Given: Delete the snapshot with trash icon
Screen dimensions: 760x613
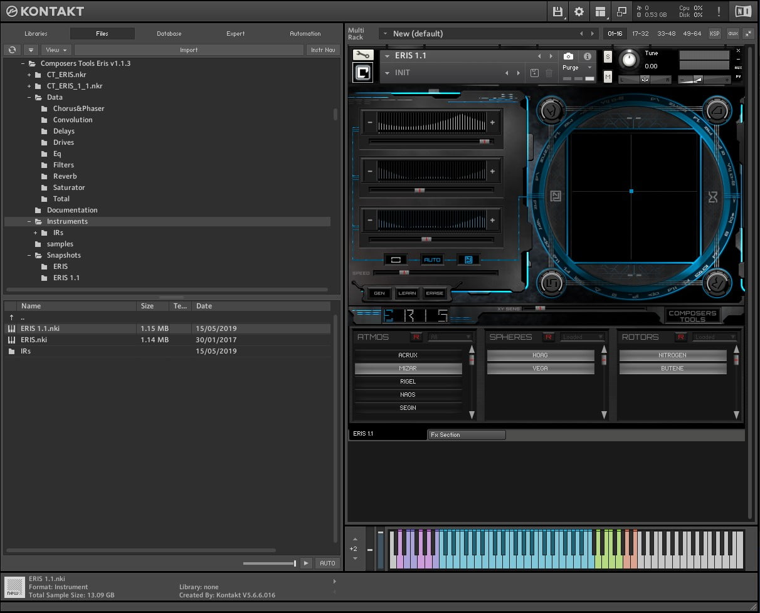Looking at the screenshot, I should pyautogui.click(x=549, y=73).
